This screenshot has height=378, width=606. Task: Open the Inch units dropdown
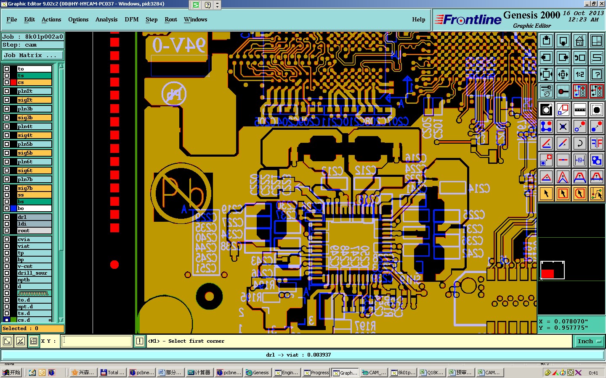pos(589,341)
